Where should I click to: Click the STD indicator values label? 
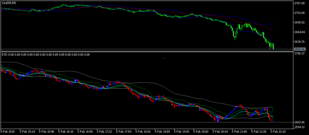[46, 55]
